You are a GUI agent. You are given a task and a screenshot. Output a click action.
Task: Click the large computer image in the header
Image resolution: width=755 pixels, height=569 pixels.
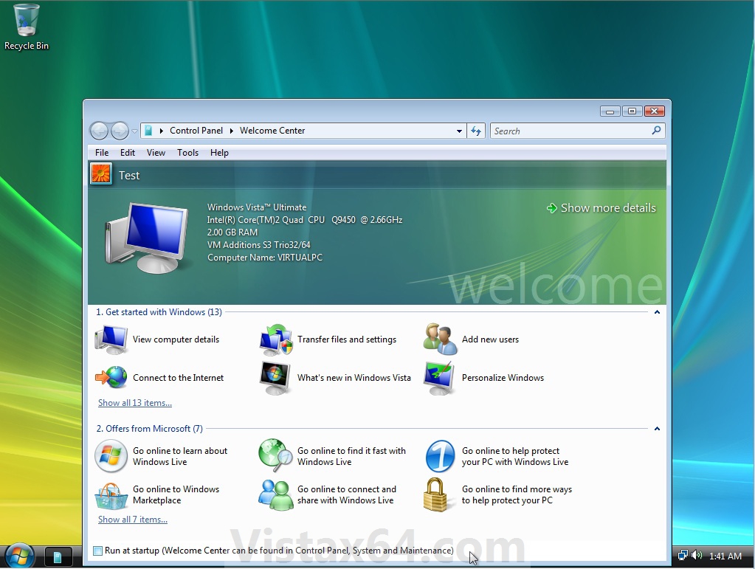pyautogui.click(x=147, y=238)
